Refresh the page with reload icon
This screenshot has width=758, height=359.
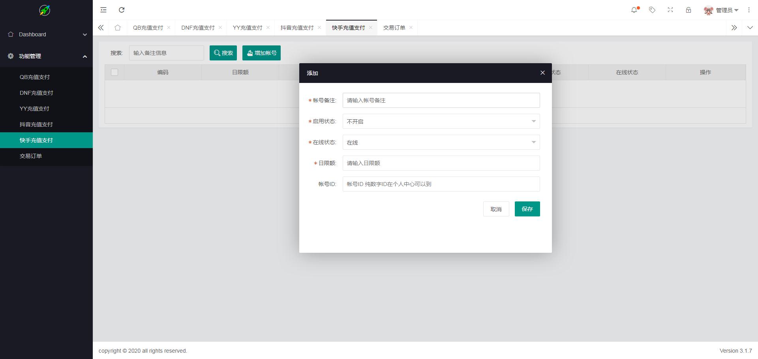122,9
